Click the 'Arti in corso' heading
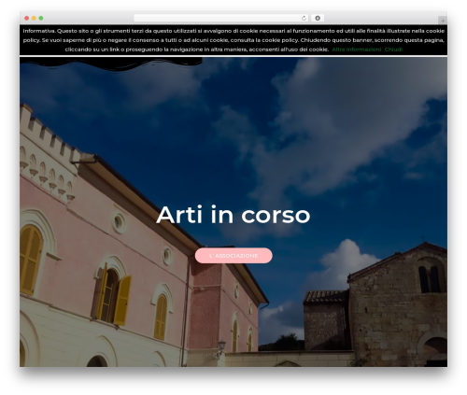Image resolution: width=467 pixels, height=395 pixels. pos(233,215)
